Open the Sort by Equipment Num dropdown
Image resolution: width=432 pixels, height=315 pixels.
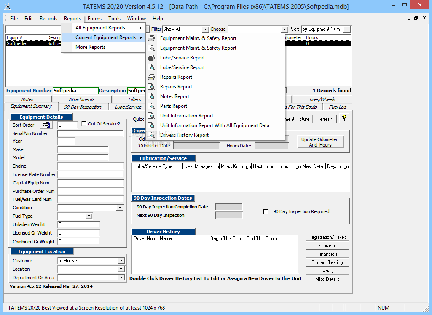point(347,29)
